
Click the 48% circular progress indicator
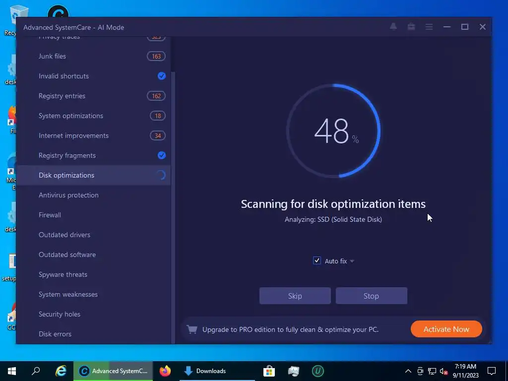pyautogui.click(x=333, y=131)
